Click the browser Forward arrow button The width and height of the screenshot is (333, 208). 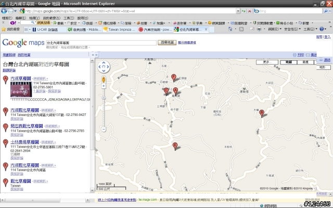(x=10, y=11)
